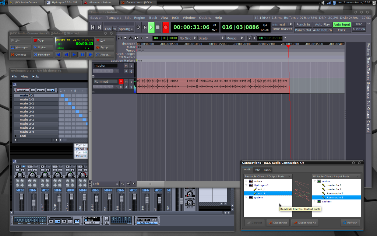Expand the system output client tree

click(246, 197)
